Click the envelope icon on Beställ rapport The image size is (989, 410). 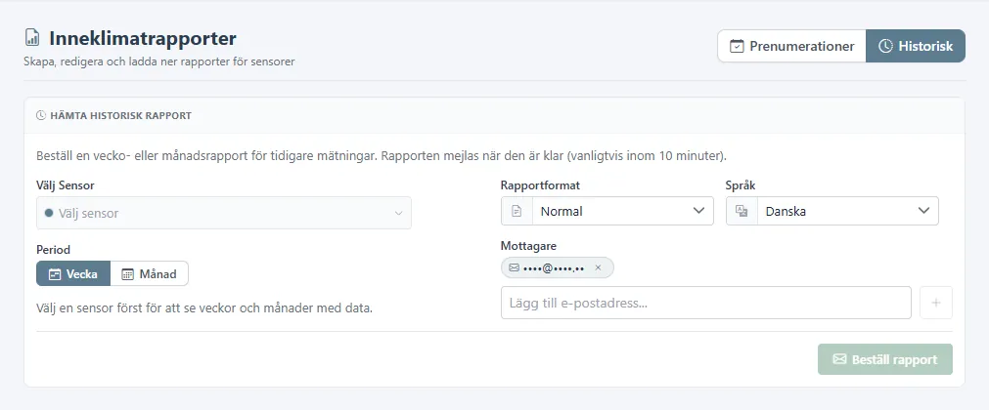click(x=839, y=359)
